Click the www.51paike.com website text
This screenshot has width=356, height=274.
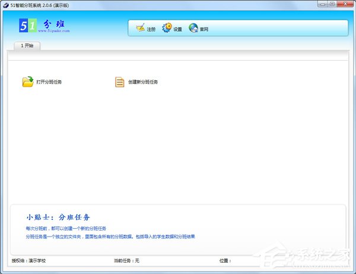pos(54,31)
